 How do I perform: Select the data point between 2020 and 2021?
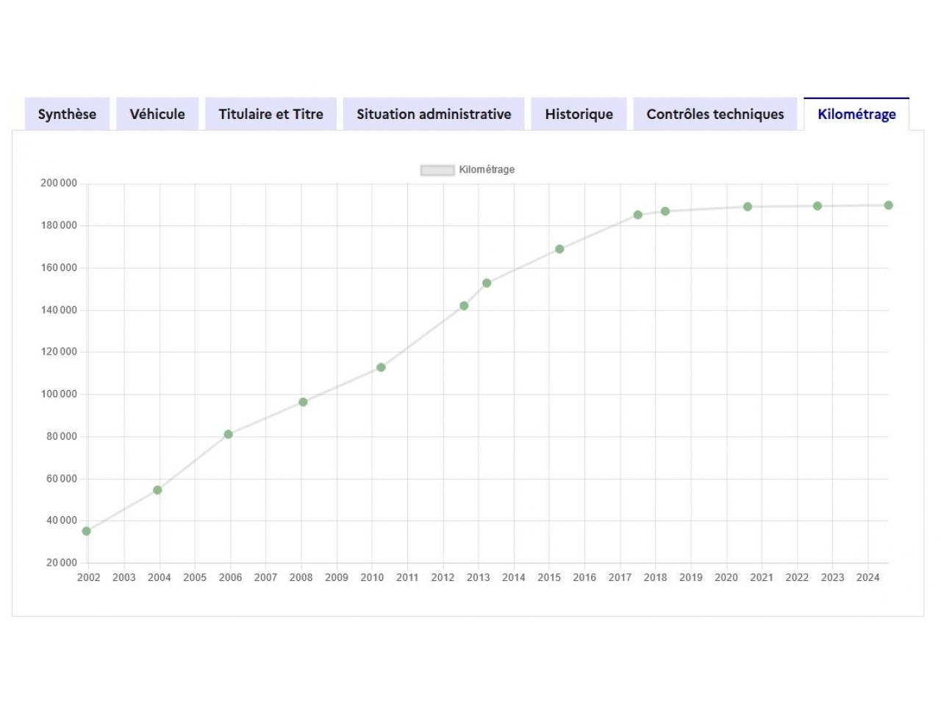point(748,206)
